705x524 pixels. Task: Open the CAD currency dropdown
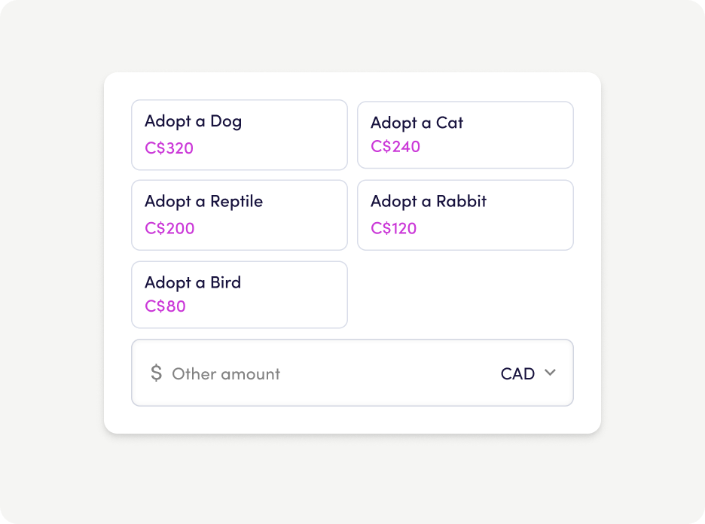pos(517,374)
